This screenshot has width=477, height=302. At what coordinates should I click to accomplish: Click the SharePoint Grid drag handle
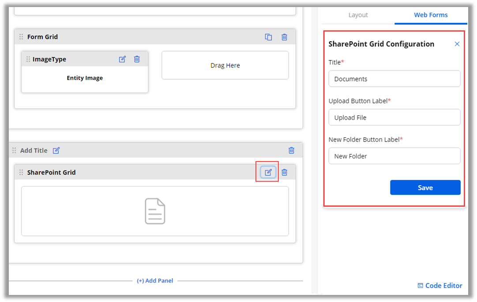21,173
